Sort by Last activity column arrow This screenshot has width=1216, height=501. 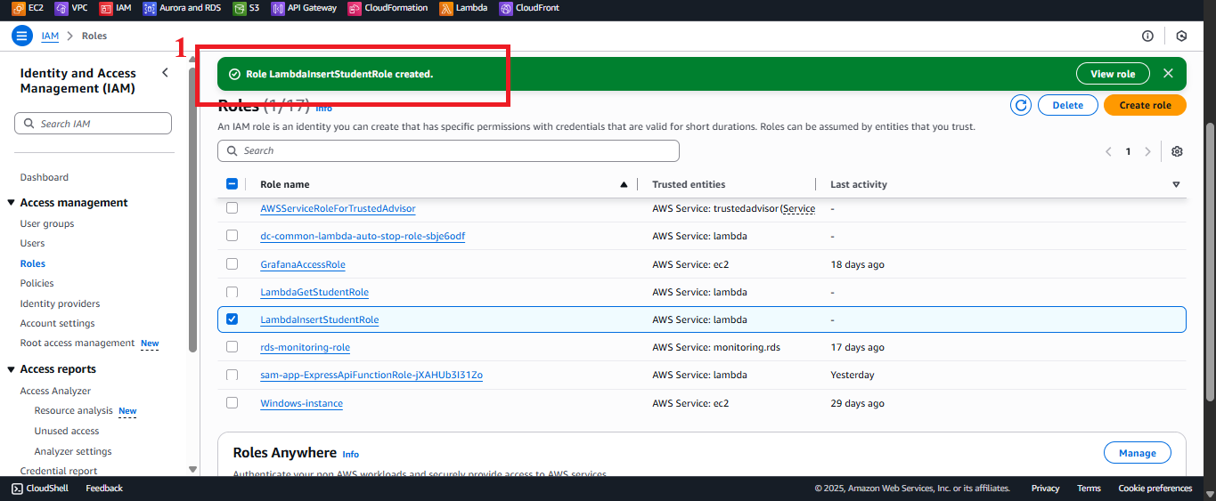pyautogui.click(x=1176, y=184)
